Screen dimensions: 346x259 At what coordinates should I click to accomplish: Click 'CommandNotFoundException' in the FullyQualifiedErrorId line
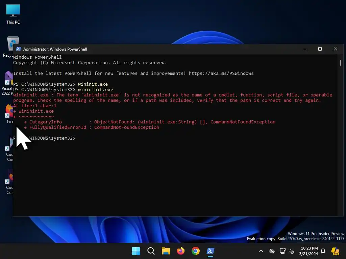click(x=127, y=127)
